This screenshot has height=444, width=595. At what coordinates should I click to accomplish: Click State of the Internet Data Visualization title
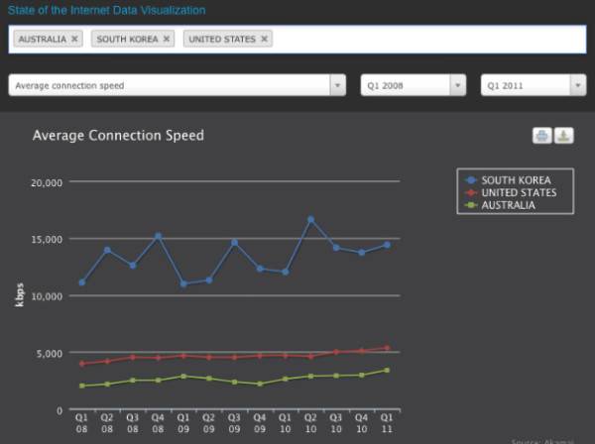107,10
